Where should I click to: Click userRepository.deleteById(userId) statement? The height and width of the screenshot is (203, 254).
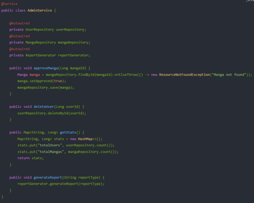[52, 113]
